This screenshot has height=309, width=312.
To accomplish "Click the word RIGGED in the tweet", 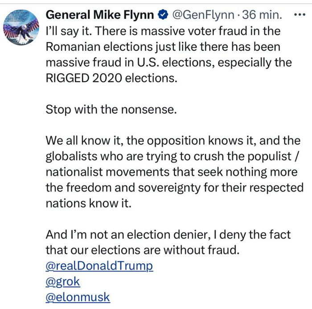I will point(67,78).
